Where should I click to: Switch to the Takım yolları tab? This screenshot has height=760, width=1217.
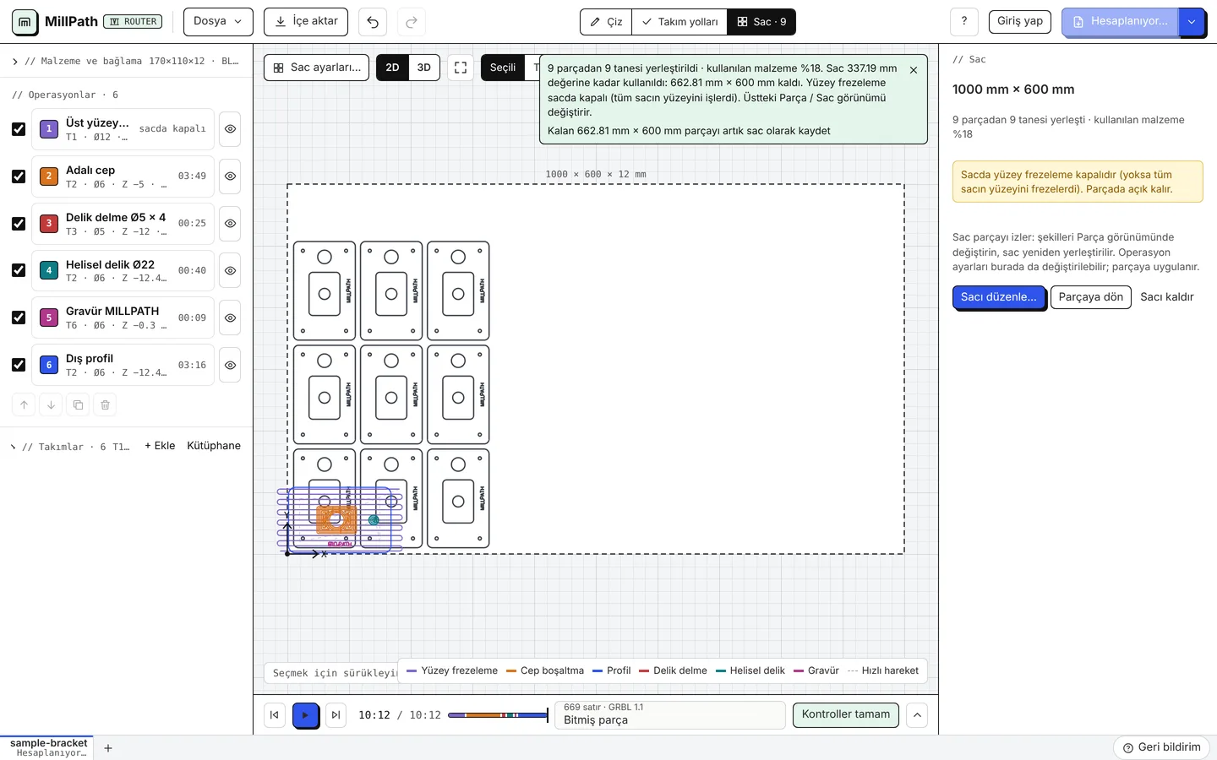[679, 22]
